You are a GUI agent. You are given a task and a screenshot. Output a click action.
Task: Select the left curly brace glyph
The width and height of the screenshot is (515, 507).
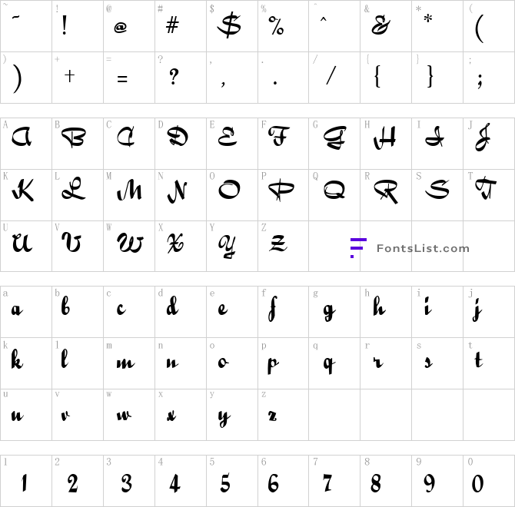pyautogui.click(x=377, y=76)
